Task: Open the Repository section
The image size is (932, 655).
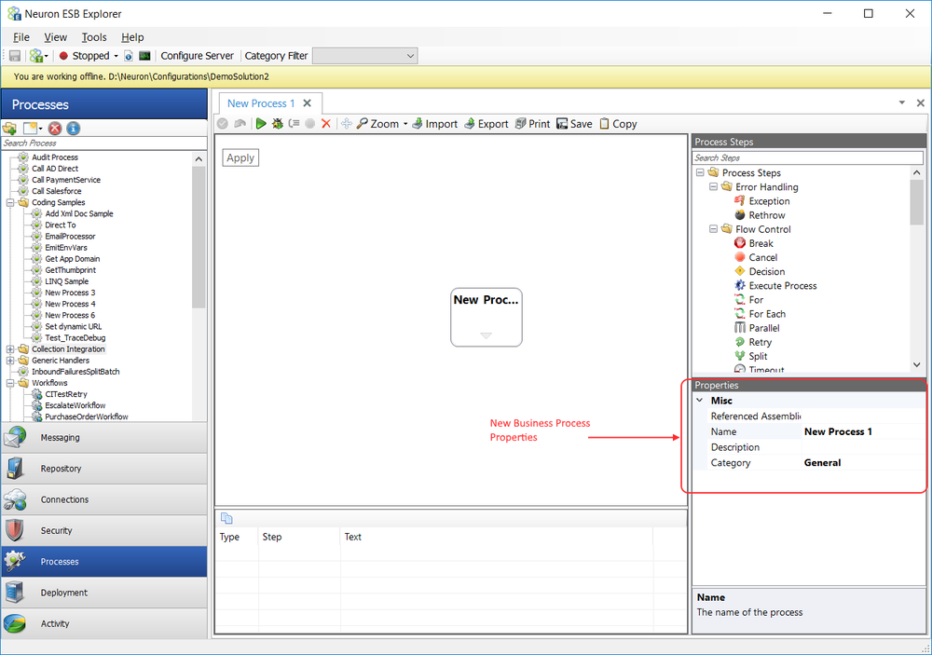Action: (x=104, y=469)
